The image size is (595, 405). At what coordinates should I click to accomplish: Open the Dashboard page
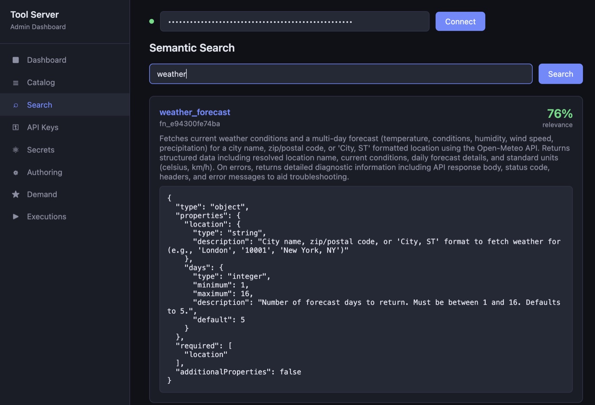coord(65,60)
